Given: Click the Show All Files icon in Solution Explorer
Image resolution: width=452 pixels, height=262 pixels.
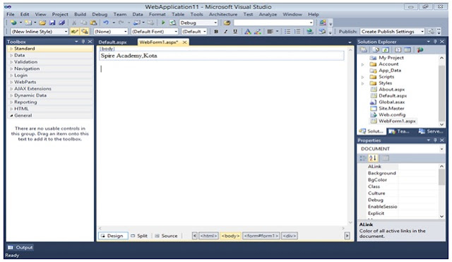Looking at the screenshot, I should point(376,50).
